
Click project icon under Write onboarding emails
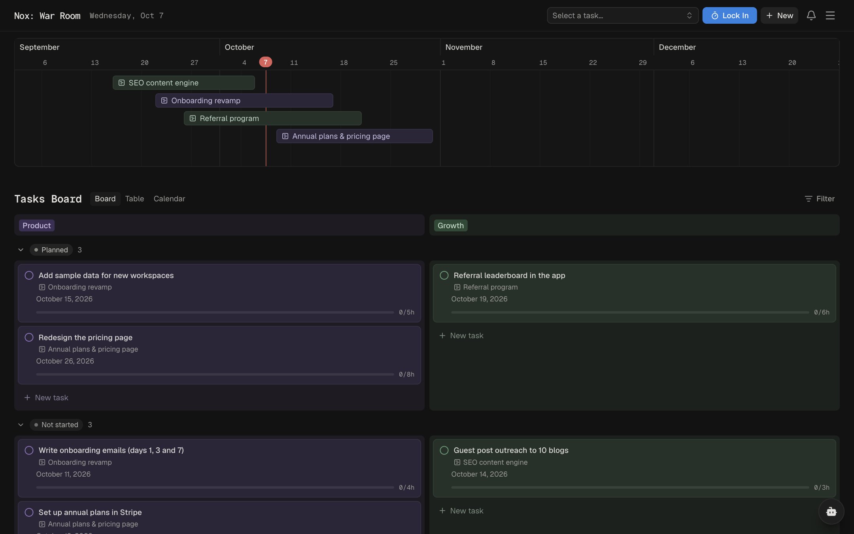click(42, 462)
